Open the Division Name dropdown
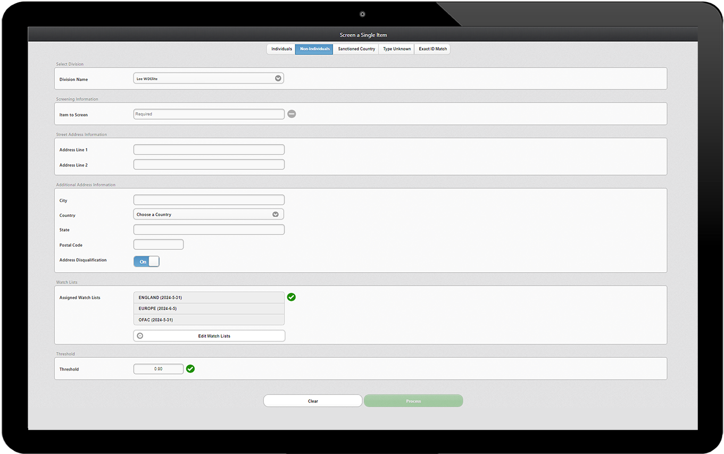This screenshot has width=724, height=454. click(x=208, y=79)
